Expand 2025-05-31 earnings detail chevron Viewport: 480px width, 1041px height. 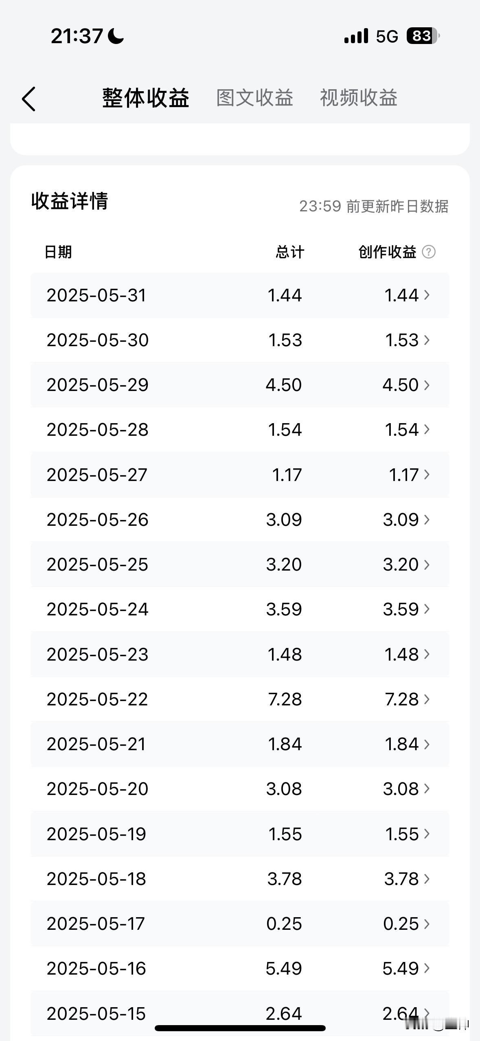click(x=427, y=294)
